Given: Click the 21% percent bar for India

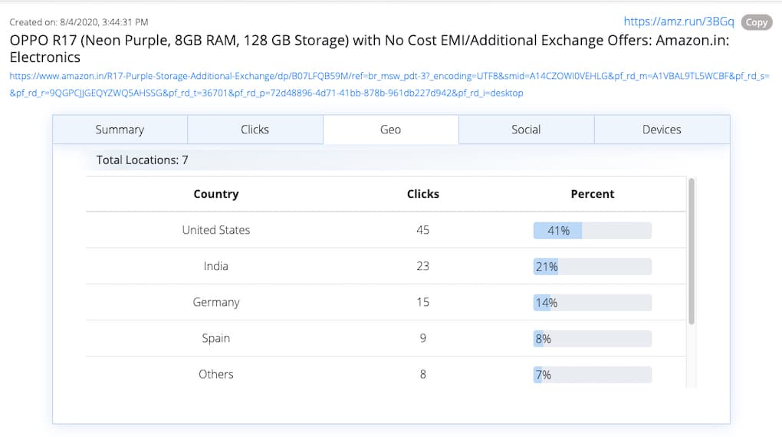Looking at the screenshot, I should tap(592, 266).
